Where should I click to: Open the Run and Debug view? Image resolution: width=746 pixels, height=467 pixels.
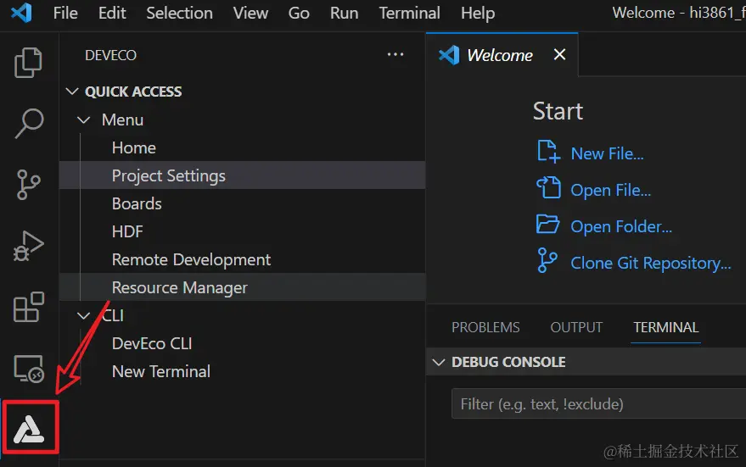coord(29,246)
